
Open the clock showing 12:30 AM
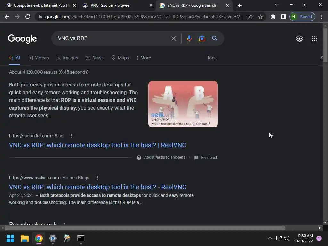303,238
